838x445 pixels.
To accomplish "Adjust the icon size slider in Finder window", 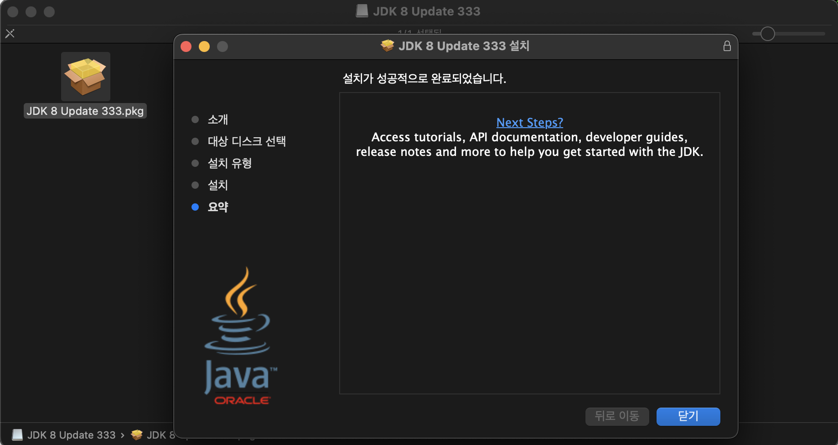I will coord(788,34).
